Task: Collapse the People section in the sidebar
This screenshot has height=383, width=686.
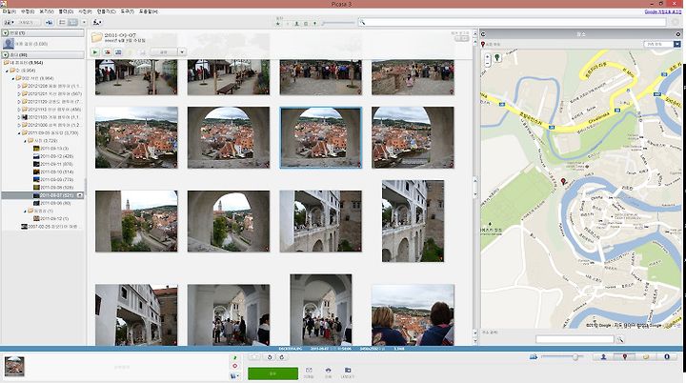Action: (6, 32)
